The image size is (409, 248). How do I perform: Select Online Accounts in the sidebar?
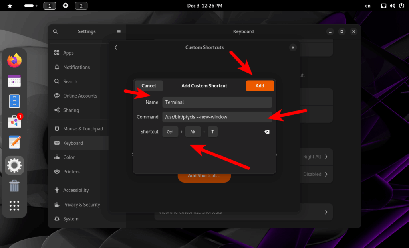point(79,96)
